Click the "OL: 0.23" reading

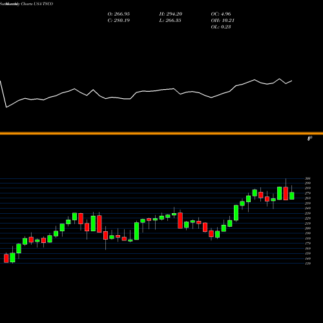pos(221,27)
